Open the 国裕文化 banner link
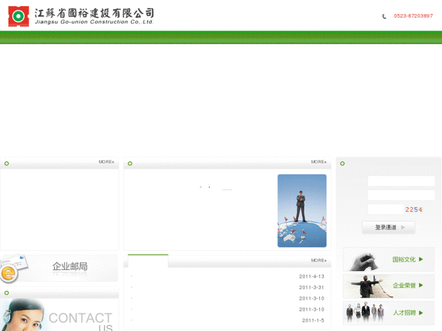The height and width of the screenshot is (331, 442). tap(388, 259)
